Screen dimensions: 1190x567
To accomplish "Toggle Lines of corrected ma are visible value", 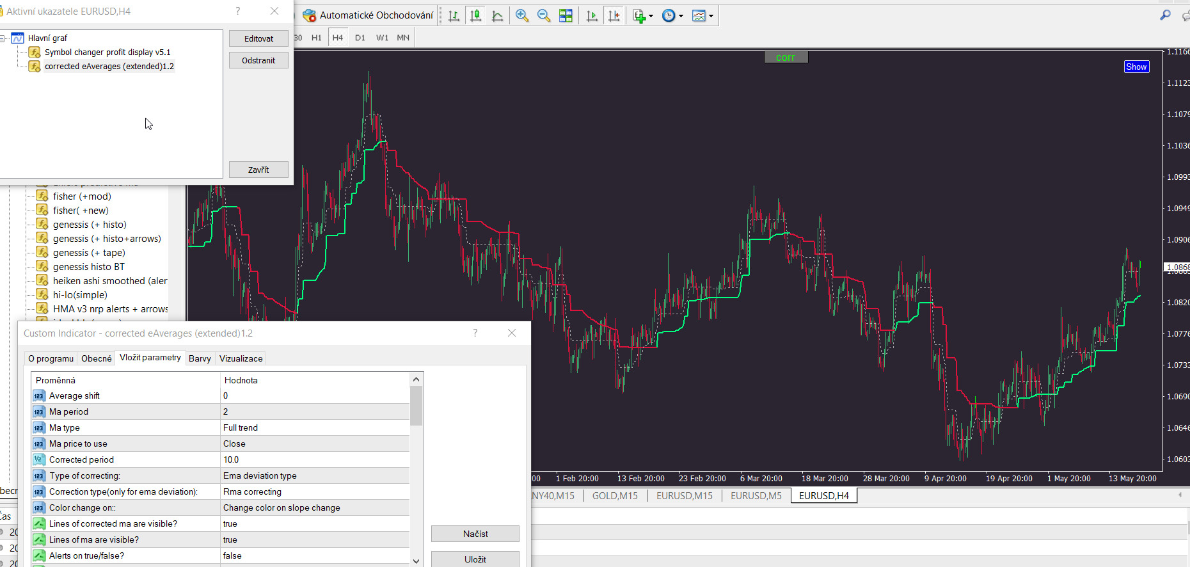I will point(315,523).
